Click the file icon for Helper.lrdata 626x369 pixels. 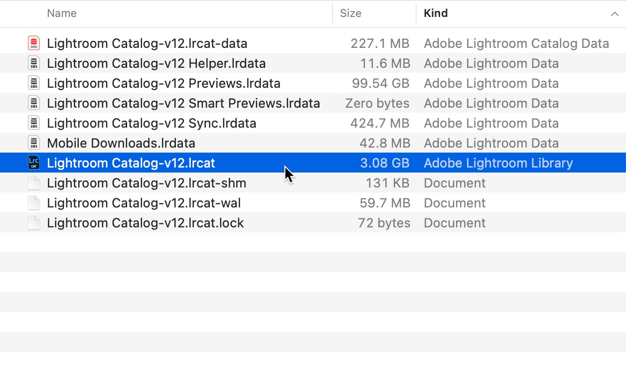pyautogui.click(x=33, y=63)
